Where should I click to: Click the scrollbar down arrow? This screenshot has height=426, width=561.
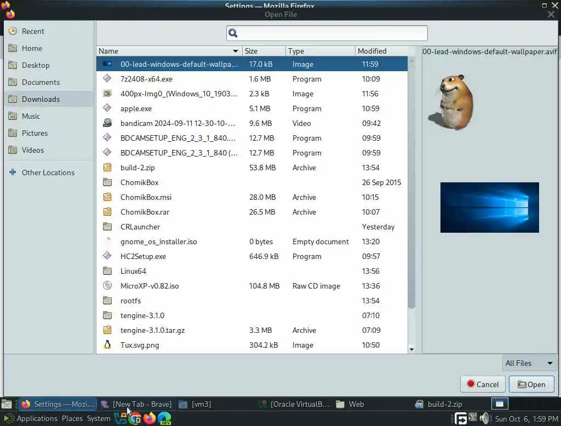pyautogui.click(x=411, y=349)
